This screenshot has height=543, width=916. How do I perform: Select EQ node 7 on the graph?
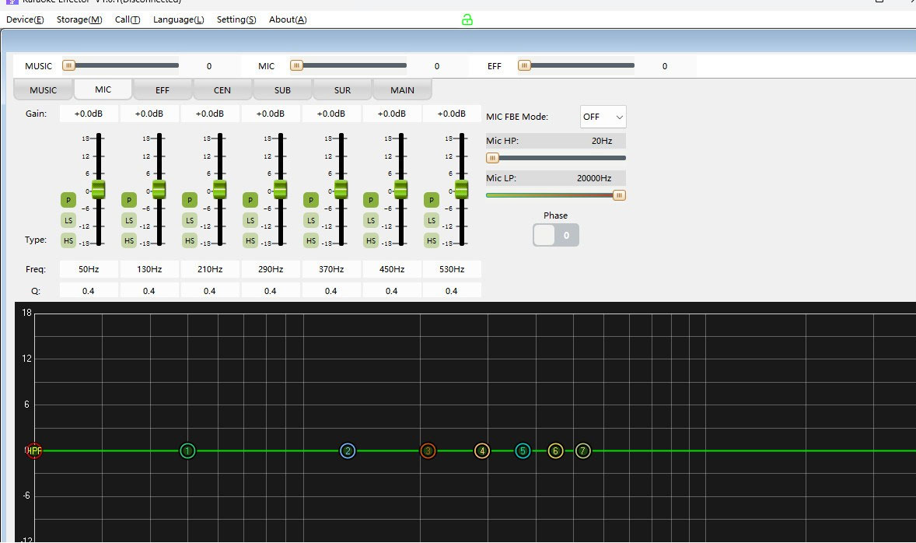tap(583, 450)
